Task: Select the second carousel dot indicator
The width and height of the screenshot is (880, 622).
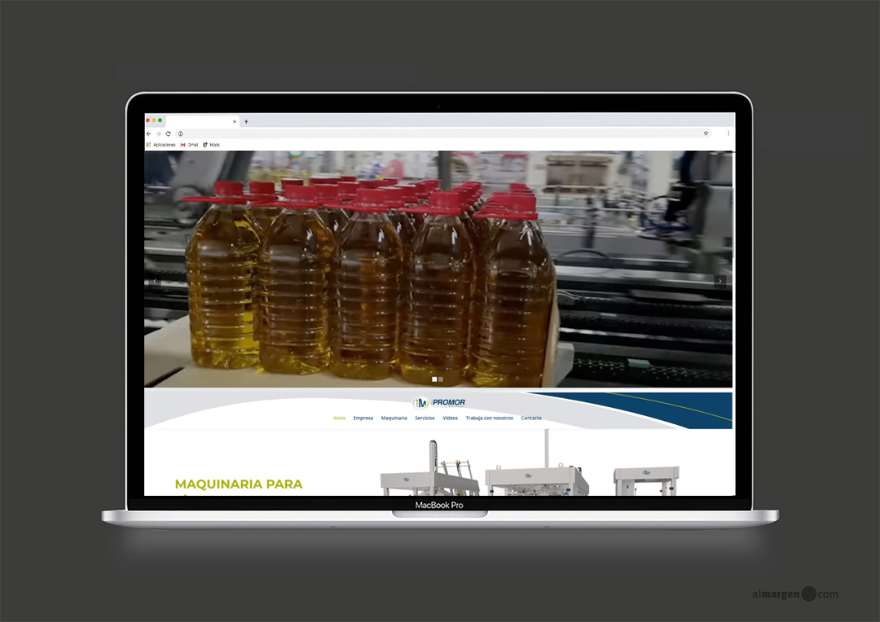Action: point(441,379)
